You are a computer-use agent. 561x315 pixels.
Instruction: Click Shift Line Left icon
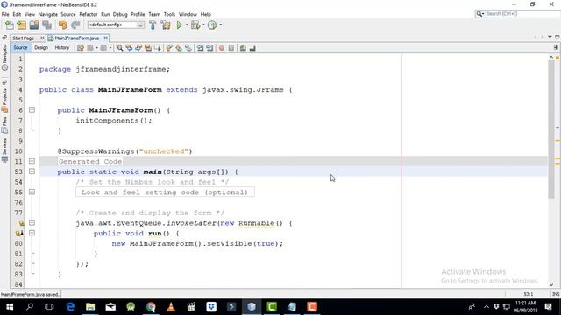[x=200, y=48]
